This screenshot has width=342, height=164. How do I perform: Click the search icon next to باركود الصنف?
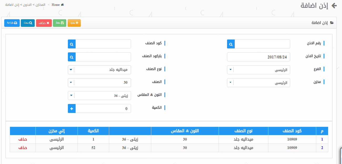point(72,57)
